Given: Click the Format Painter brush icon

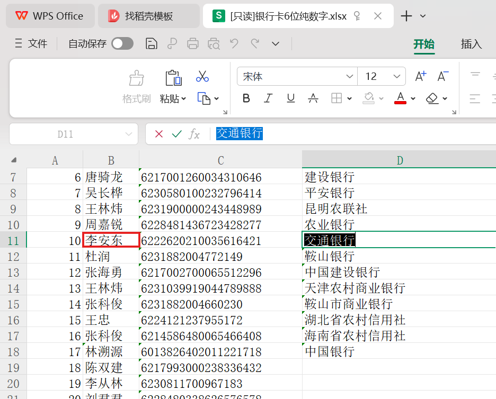Looking at the screenshot, I should (x=137, y=79).
